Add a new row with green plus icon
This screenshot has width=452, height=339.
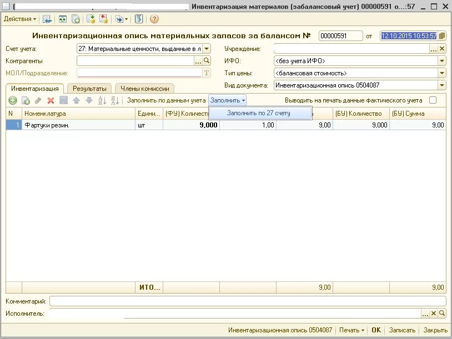[13, 100]
